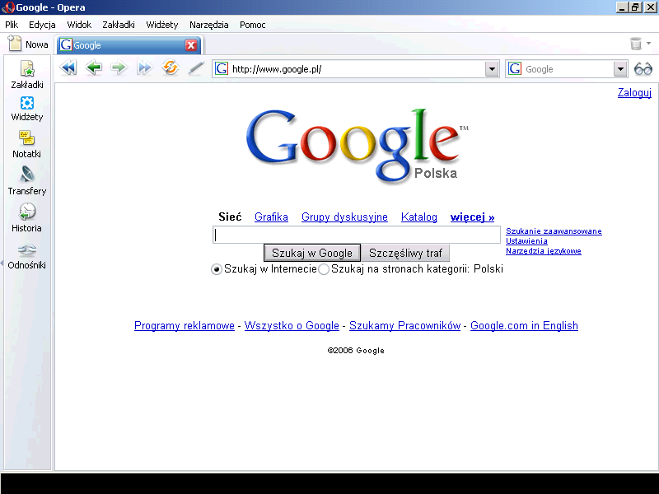Open Szukanie zaawansowane link
The image size is (659, 494).
point(554,231)
